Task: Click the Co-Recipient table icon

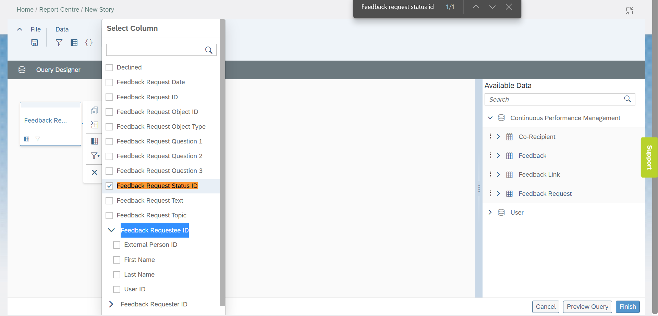Action: click(510, 137)
